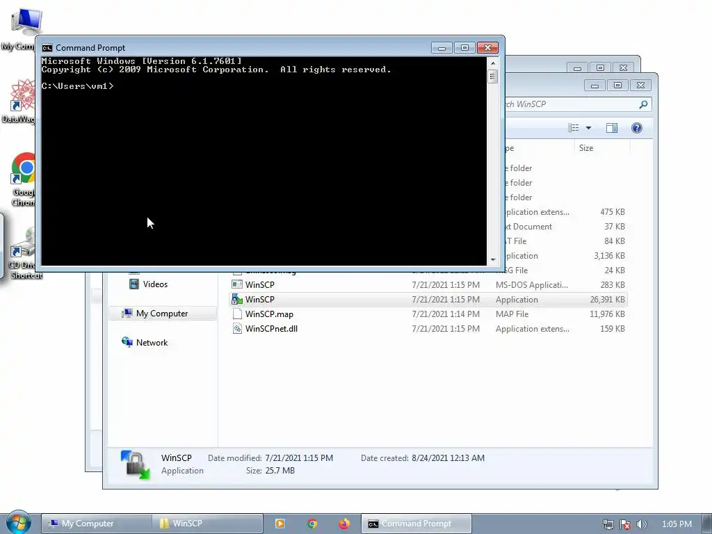712x534 pixels.
Task: Click the search magnifier in WinSCP explorer
Action: [x=643, y=104]
